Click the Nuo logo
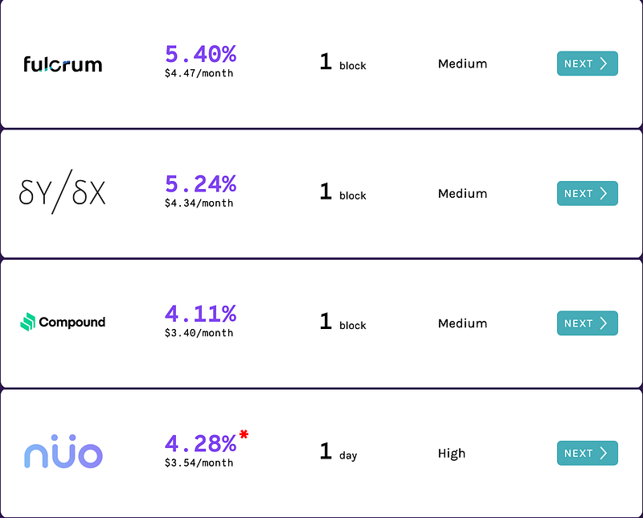 (x=63, y=451)
